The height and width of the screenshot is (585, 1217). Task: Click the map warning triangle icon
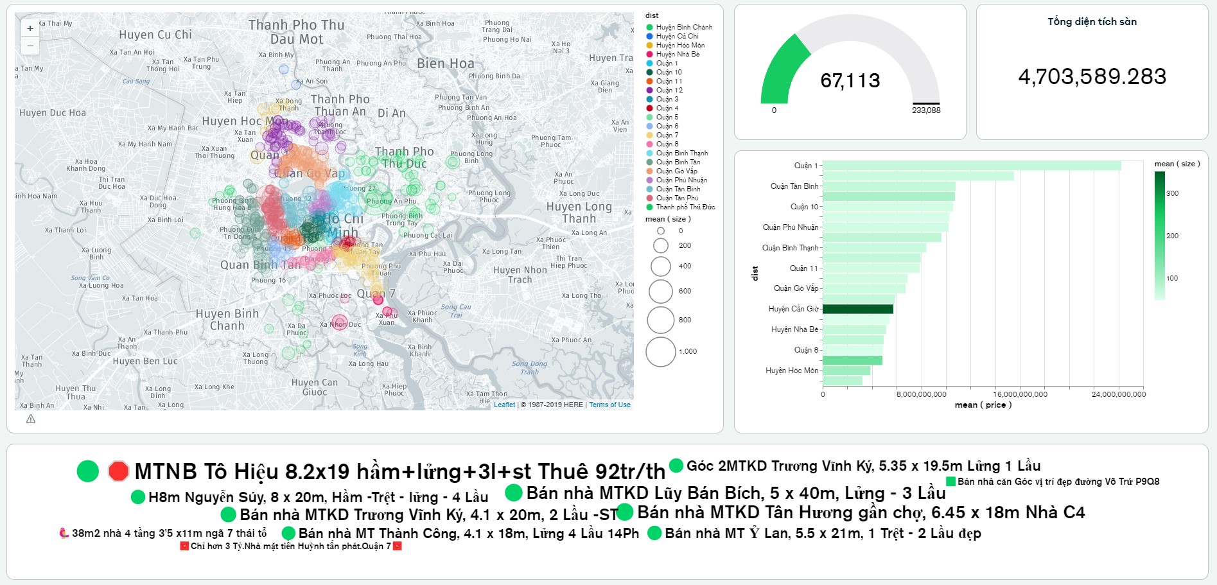[31, 419]
